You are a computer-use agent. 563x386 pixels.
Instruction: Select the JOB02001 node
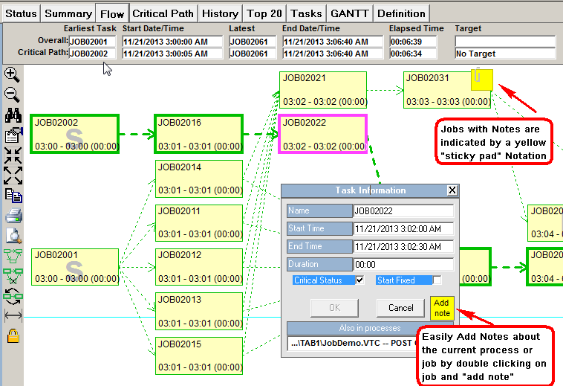pos(75,267)
